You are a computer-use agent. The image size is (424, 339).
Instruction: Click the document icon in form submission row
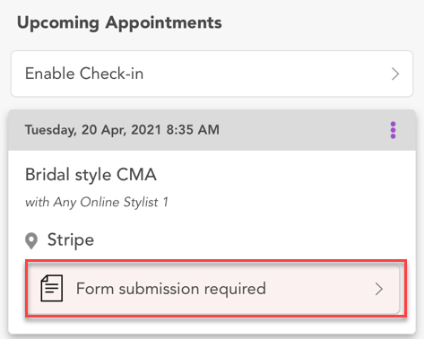52,288
